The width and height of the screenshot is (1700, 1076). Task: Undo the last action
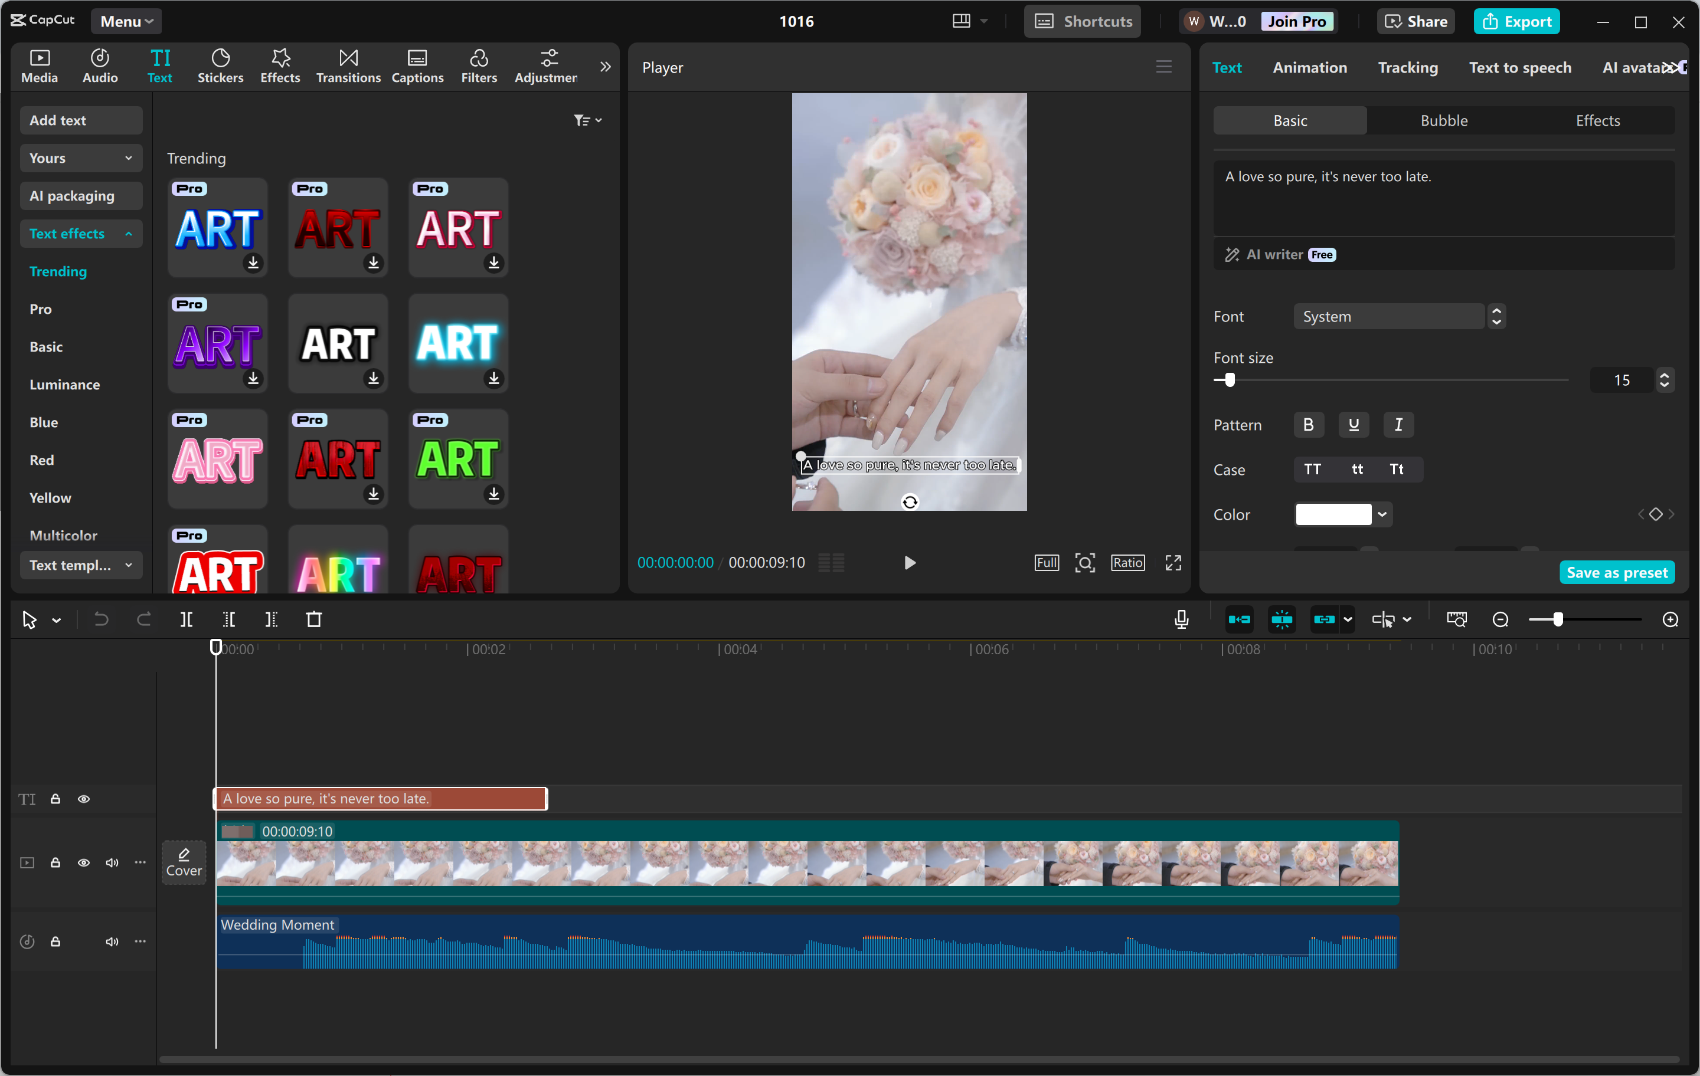pos(100,619)
